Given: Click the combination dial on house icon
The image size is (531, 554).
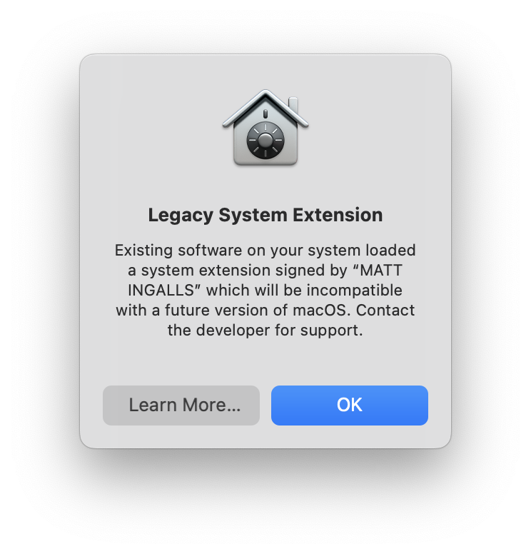Looking at the screenshot, I should point(265,140).
